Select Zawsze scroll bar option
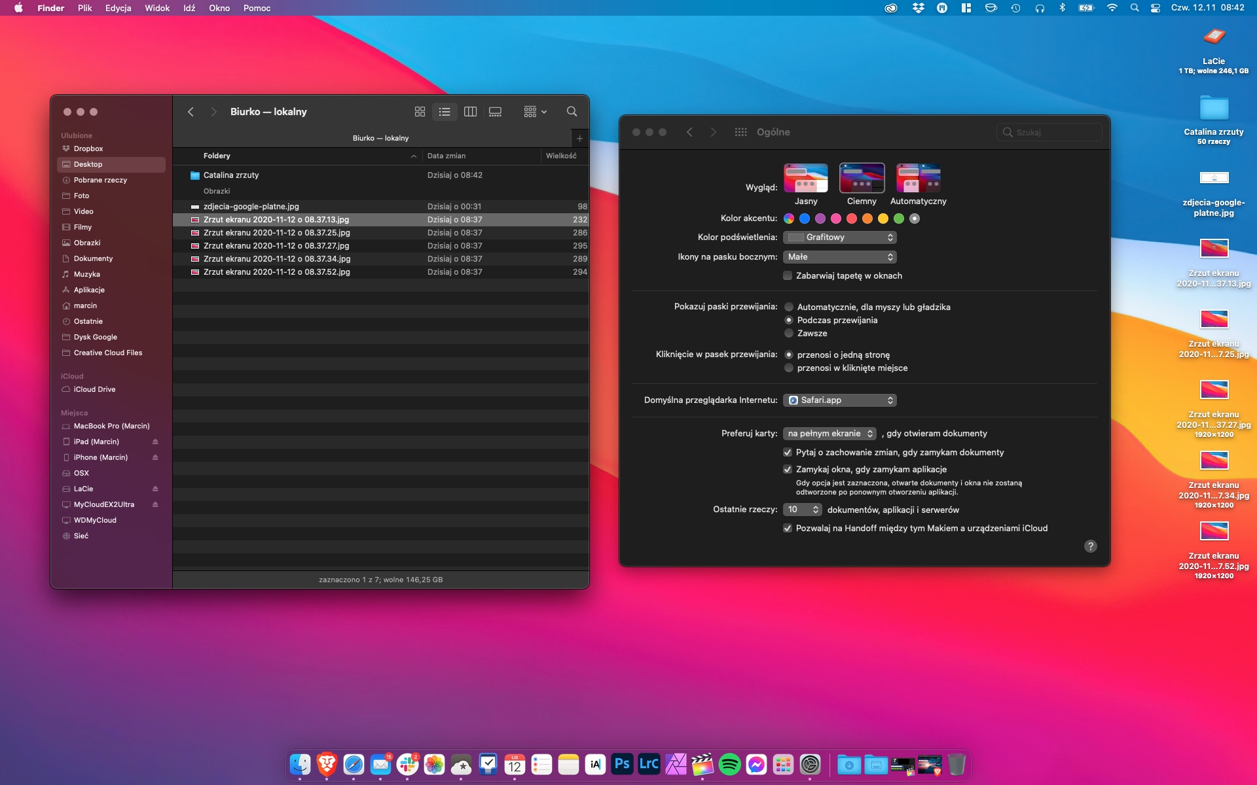 click(789, 333)
